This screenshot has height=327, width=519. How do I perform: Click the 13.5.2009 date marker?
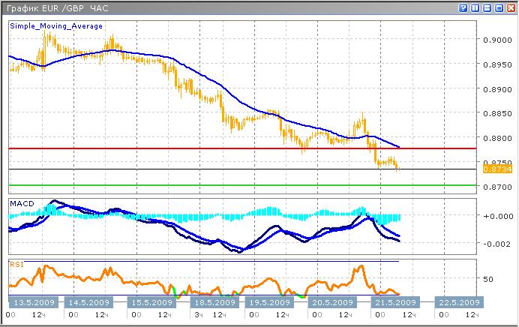[x=28, y=302]
